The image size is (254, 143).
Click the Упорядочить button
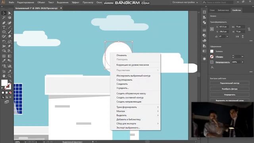click(x=229, y=95)
